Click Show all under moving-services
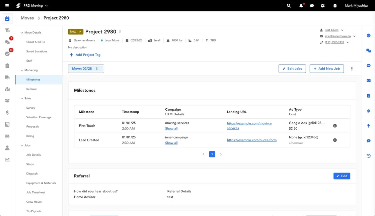 pyautogui.click(x=171, y=128)
